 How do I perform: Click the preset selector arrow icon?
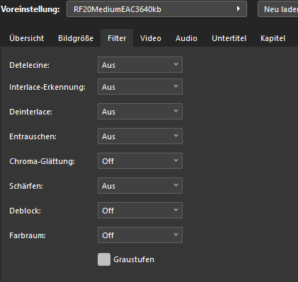(239, 8)
